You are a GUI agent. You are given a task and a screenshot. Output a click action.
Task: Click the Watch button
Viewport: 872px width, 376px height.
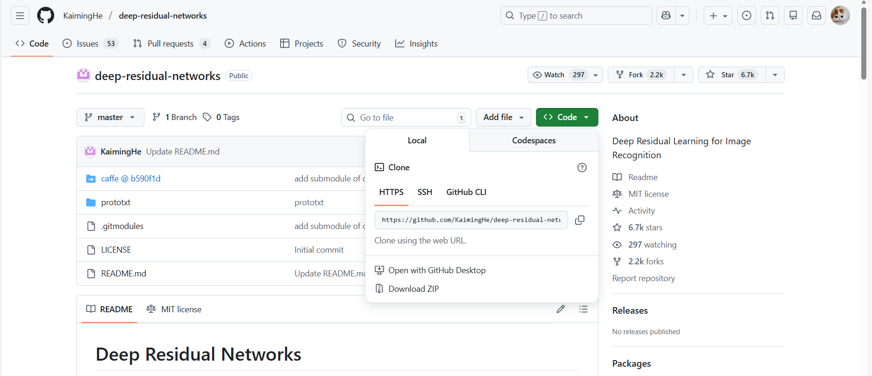[565, 75]
